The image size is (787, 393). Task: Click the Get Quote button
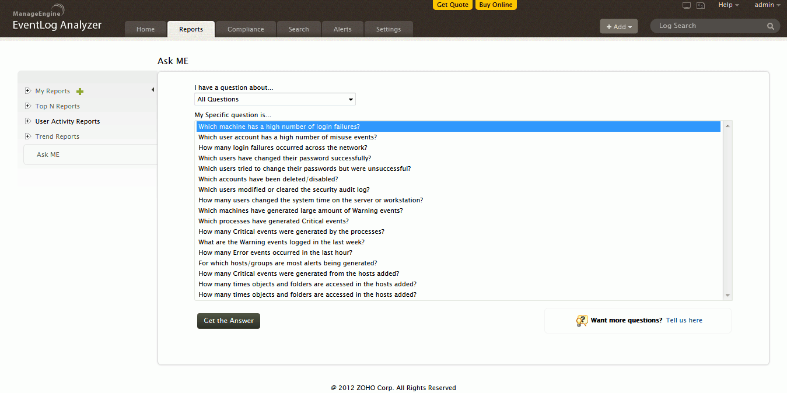452,5
